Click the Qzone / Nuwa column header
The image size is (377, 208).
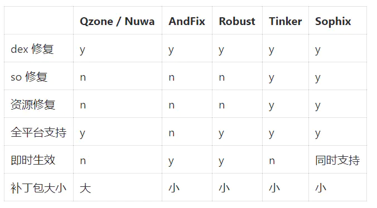117,21
